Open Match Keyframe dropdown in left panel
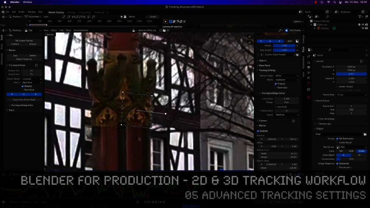 coord(31,83)
